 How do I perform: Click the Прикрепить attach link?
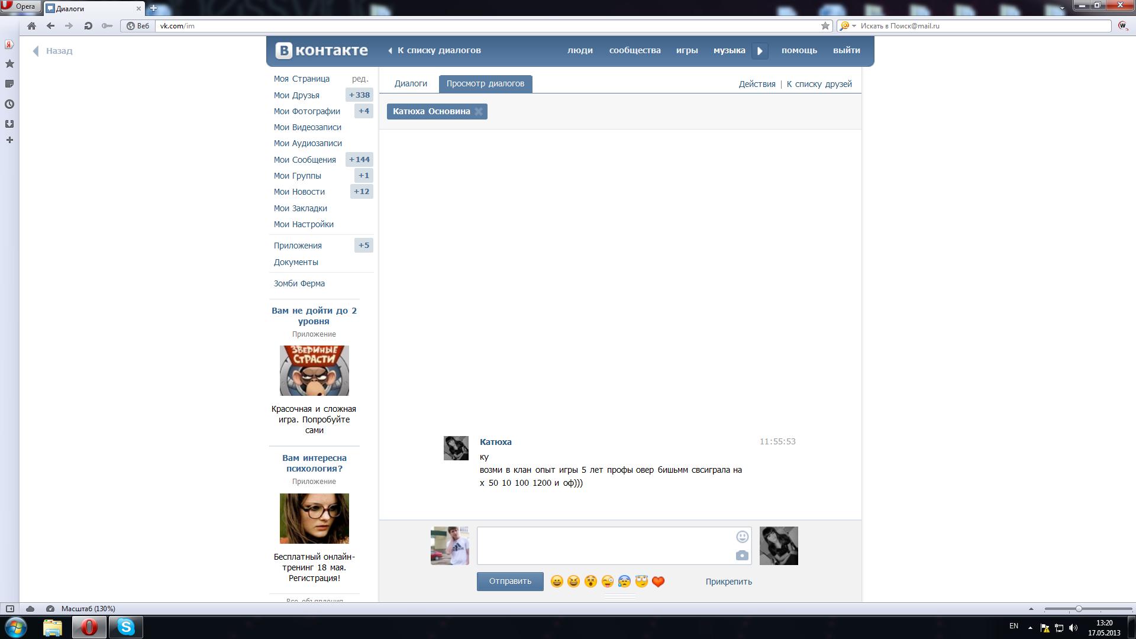pos(728,582)
